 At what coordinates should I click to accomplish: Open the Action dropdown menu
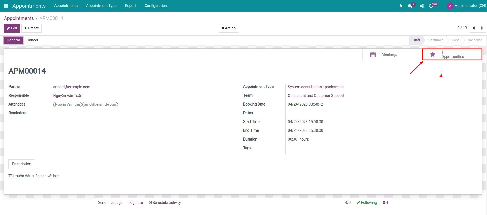[x=228, y=28]
